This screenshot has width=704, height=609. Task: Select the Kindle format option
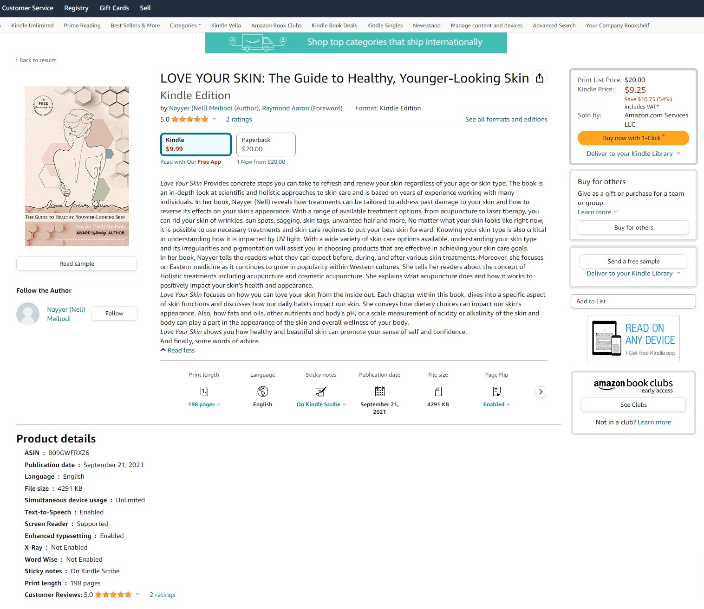[196, 144]
